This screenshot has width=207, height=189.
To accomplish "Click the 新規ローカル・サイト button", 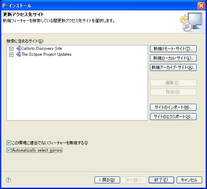I will point(173,58).
